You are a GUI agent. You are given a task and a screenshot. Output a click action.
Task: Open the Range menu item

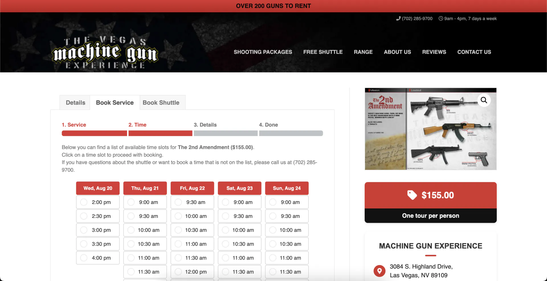[363, 52]
